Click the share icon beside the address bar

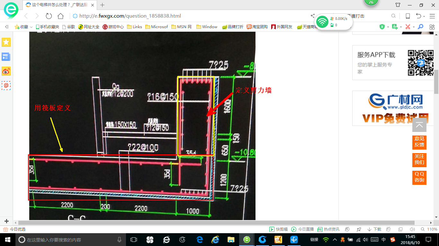pyautogui.click(x=312, y=16)
